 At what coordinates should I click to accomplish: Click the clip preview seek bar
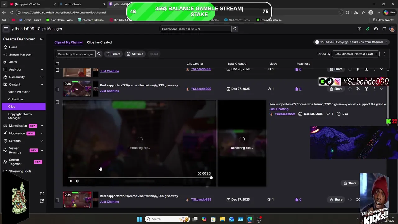[x=140, y=178]
